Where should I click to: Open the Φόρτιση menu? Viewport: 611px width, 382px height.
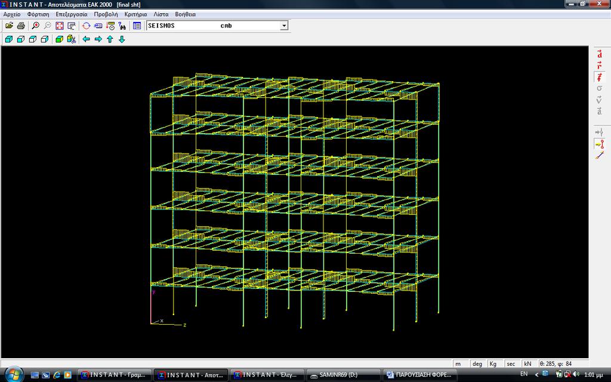tap(38, 14)
